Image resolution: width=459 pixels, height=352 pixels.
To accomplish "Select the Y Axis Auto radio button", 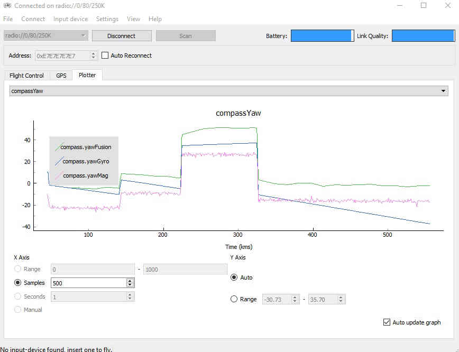I will [x=234, y=277].
